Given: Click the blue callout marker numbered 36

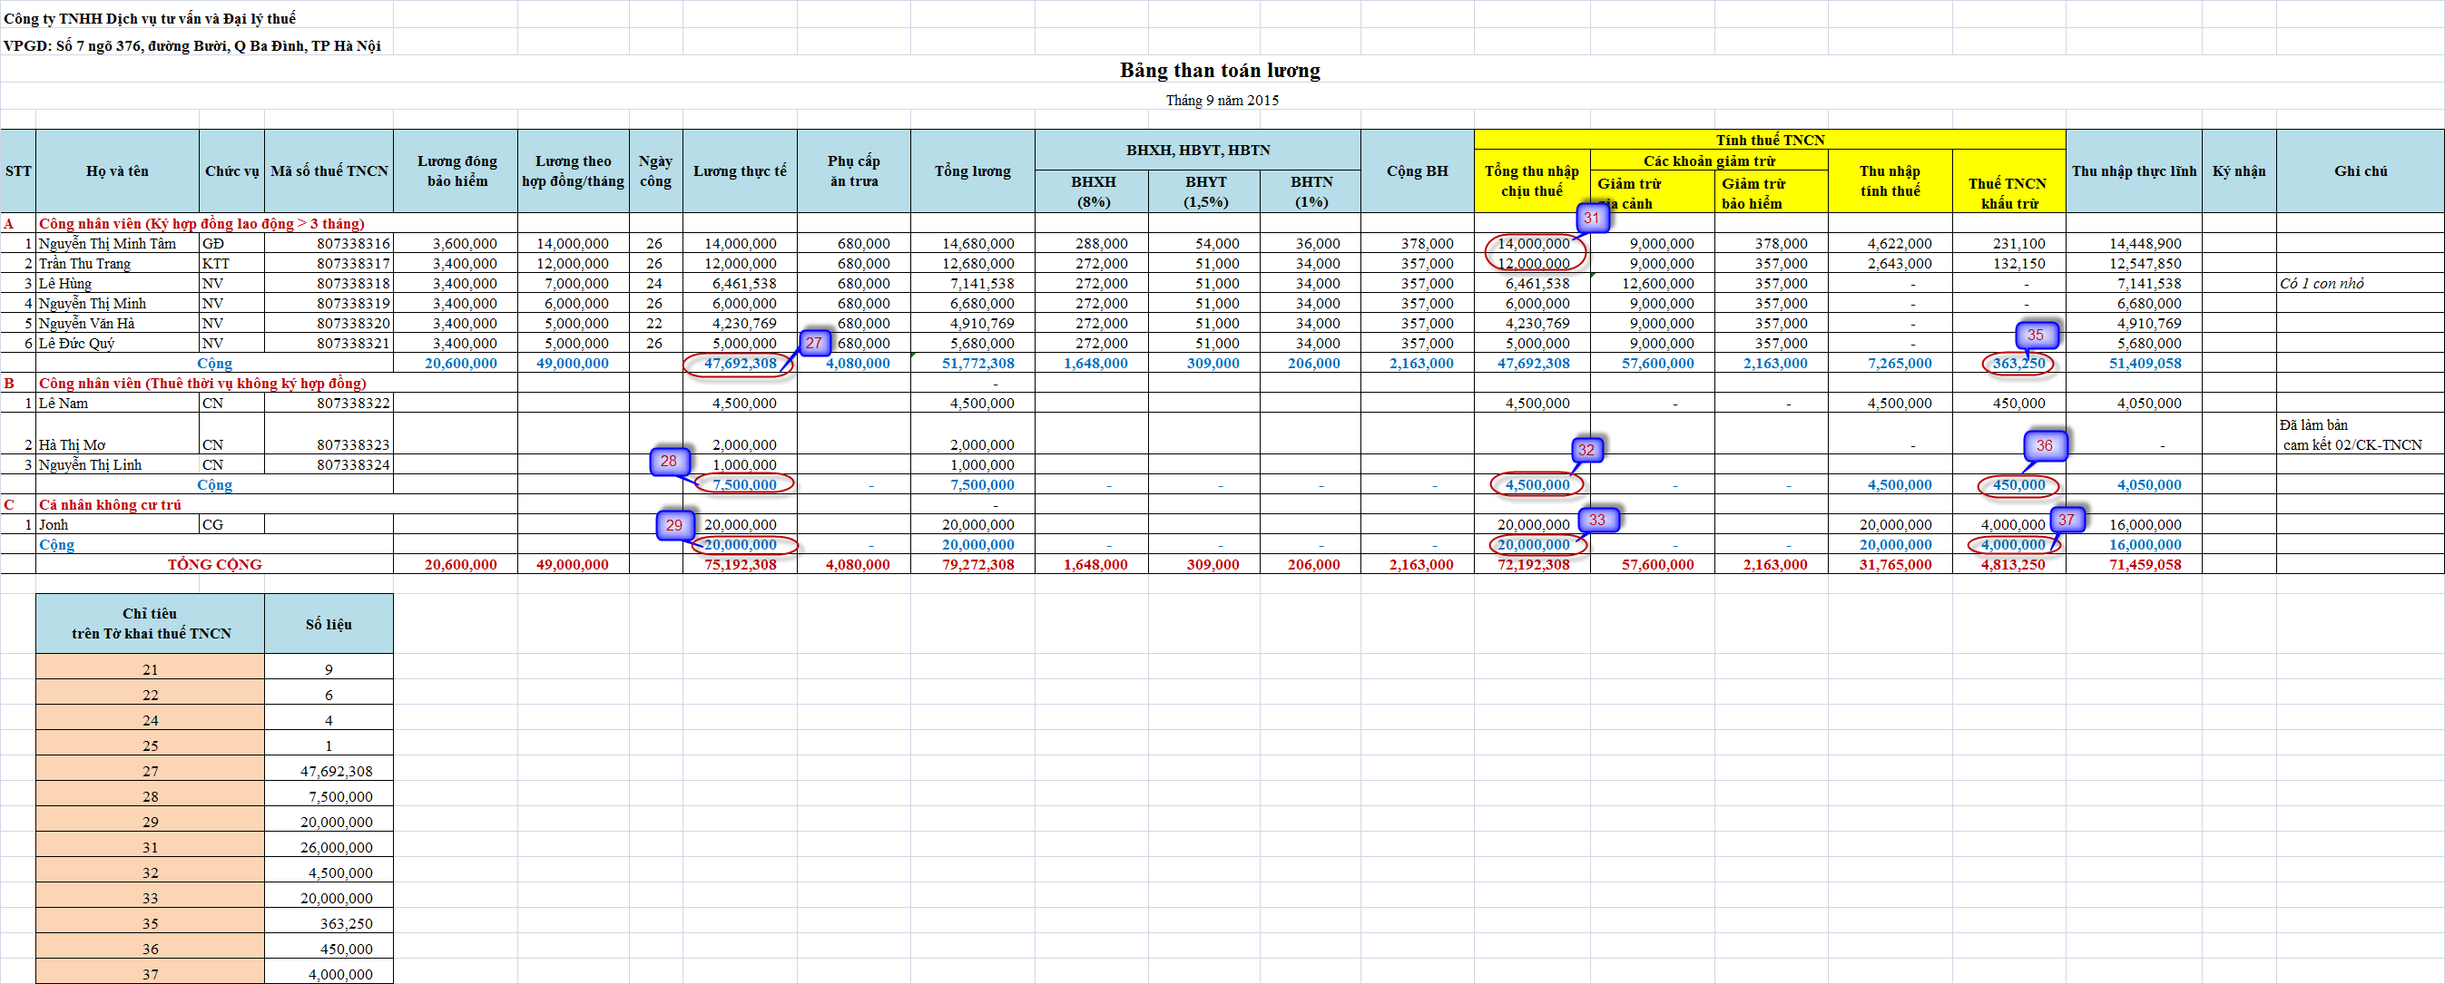Looking at the screenshot, I should tap(2044, 445).
